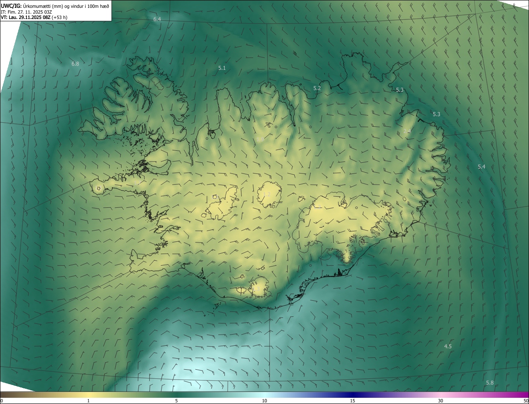The height and width of the screenshot is (404, 529).
Task: Click the 1.2 label on central glacier
Action: 267,195
